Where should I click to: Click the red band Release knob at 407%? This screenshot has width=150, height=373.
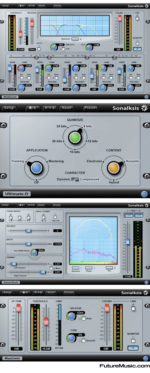click(x=21, y=88)
